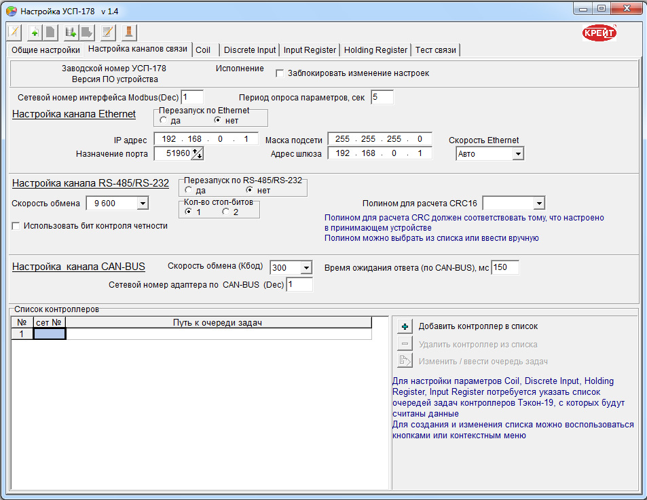This screenshot has width=647, height=500.
Task: Enable 'Заблокировать изменение настроек' checkbox
Action: pos(279,73)
